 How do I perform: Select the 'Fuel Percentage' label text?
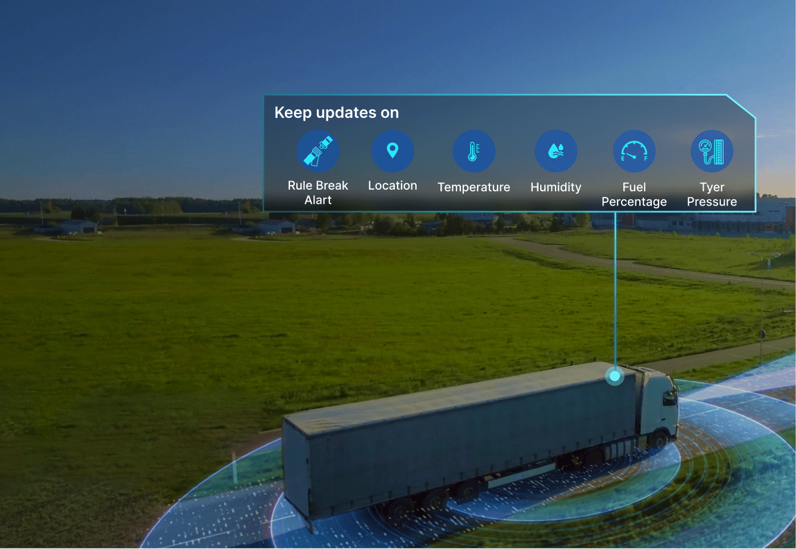[x=634, y=194]
